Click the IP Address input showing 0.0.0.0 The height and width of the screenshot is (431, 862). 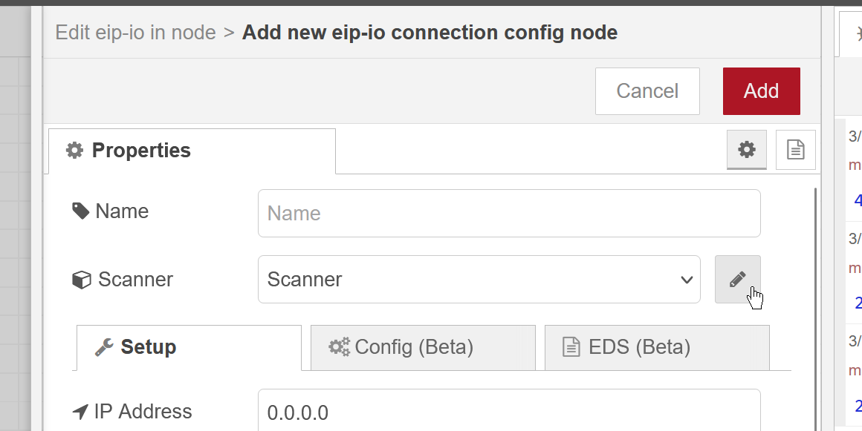coord(509,411)
